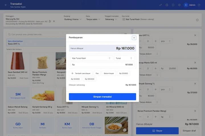Increase quantity of Susu UHT 1 L
This screenshot has height=136, width=205.
click(155, 41)
